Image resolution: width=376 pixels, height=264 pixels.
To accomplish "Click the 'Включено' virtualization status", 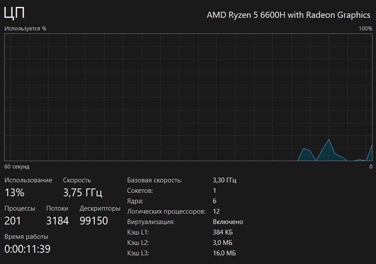I will click(x=228, y=222).
